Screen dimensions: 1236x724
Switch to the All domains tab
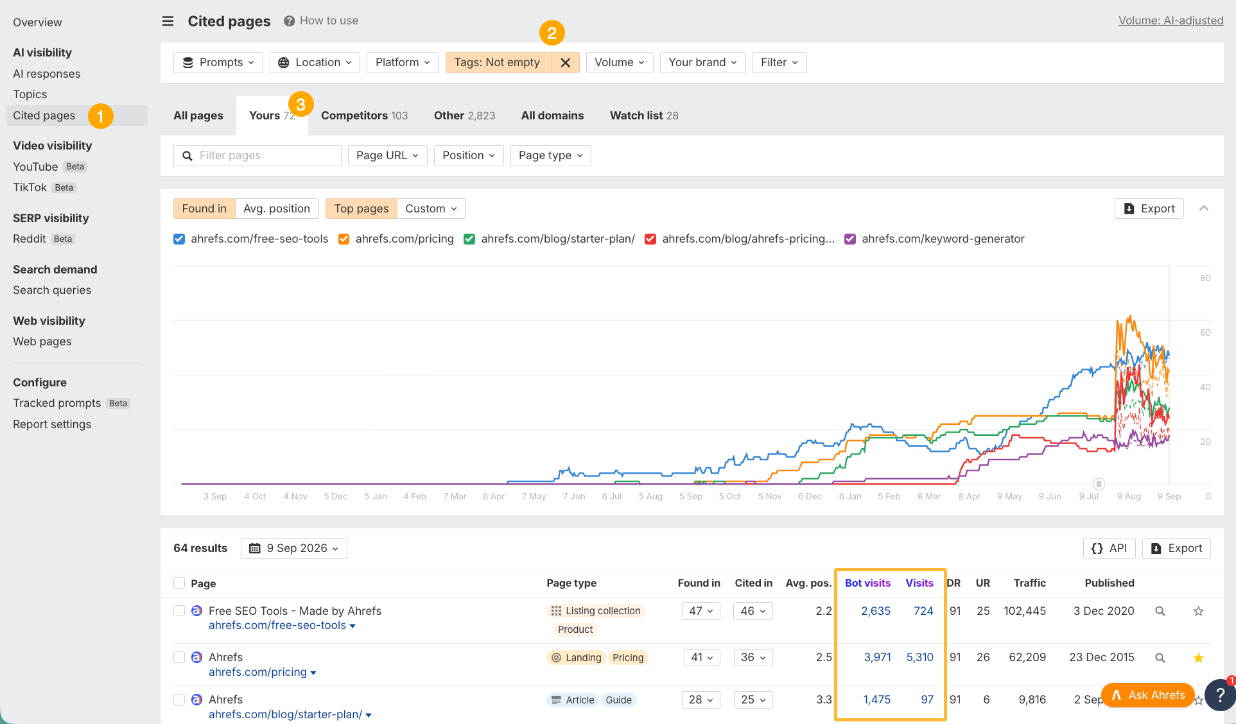pos(552,116)
